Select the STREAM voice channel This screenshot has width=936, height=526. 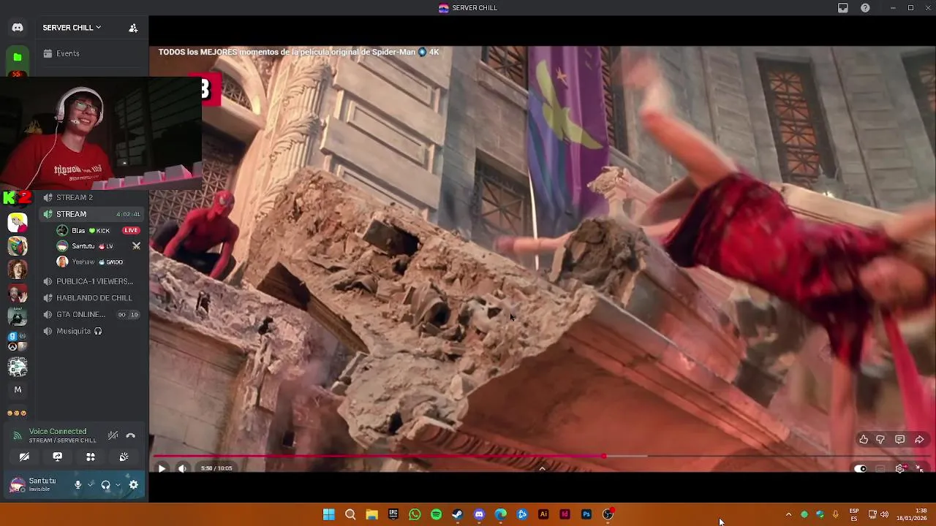click(x=91, y=214)
